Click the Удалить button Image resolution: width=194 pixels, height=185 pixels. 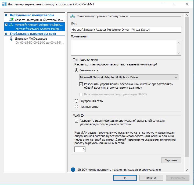pos(171,160)
